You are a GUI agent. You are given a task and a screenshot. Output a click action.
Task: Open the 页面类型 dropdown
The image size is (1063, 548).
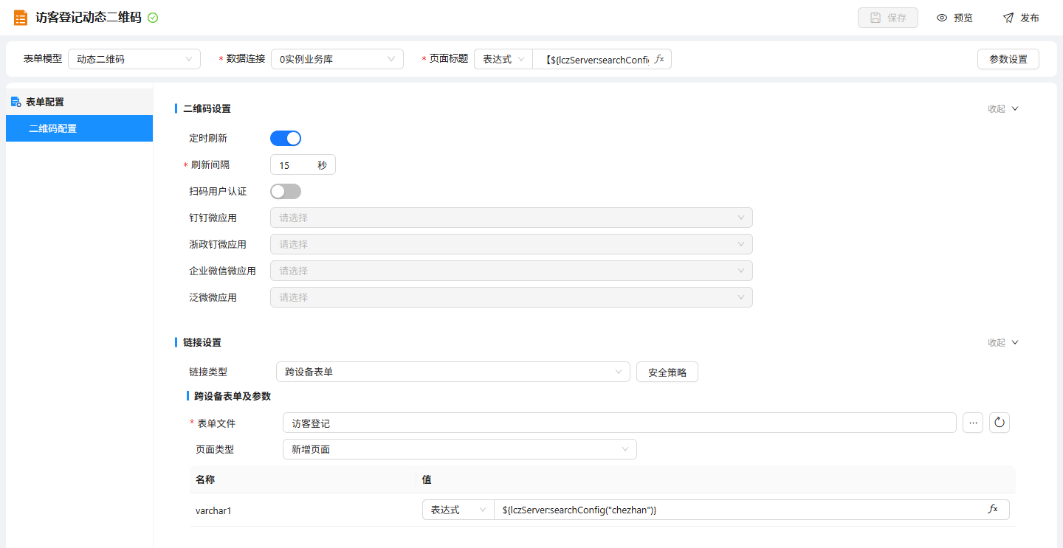460,449
